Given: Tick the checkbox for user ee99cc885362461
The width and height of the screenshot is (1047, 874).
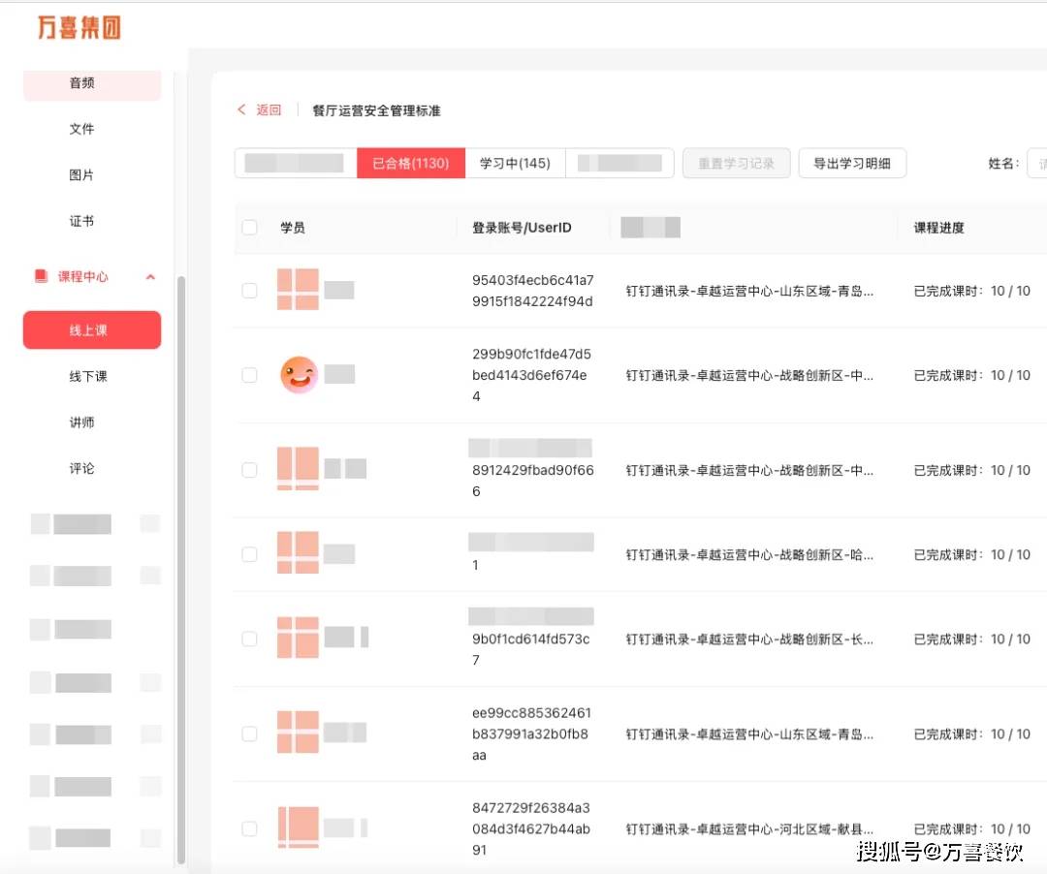Looking at the screenshot, I should click(x=250, y=734).
